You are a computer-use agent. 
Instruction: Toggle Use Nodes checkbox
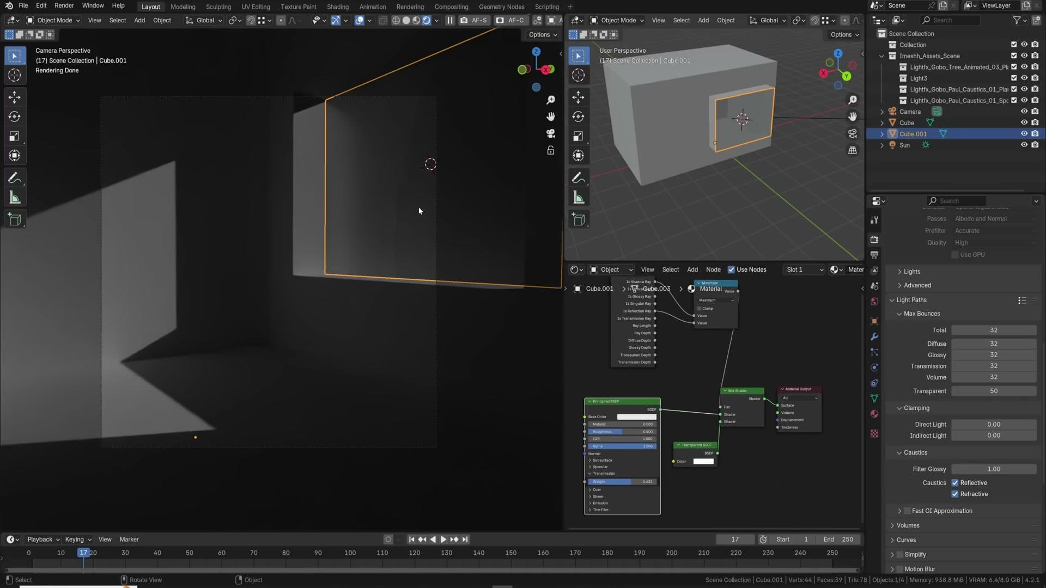point(731,269)
